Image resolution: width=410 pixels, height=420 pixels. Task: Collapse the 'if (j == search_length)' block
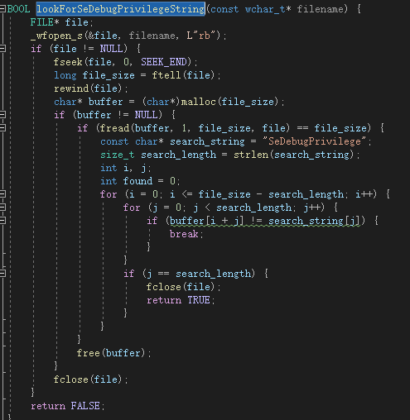pyautogui.click(x=2, y=274)
